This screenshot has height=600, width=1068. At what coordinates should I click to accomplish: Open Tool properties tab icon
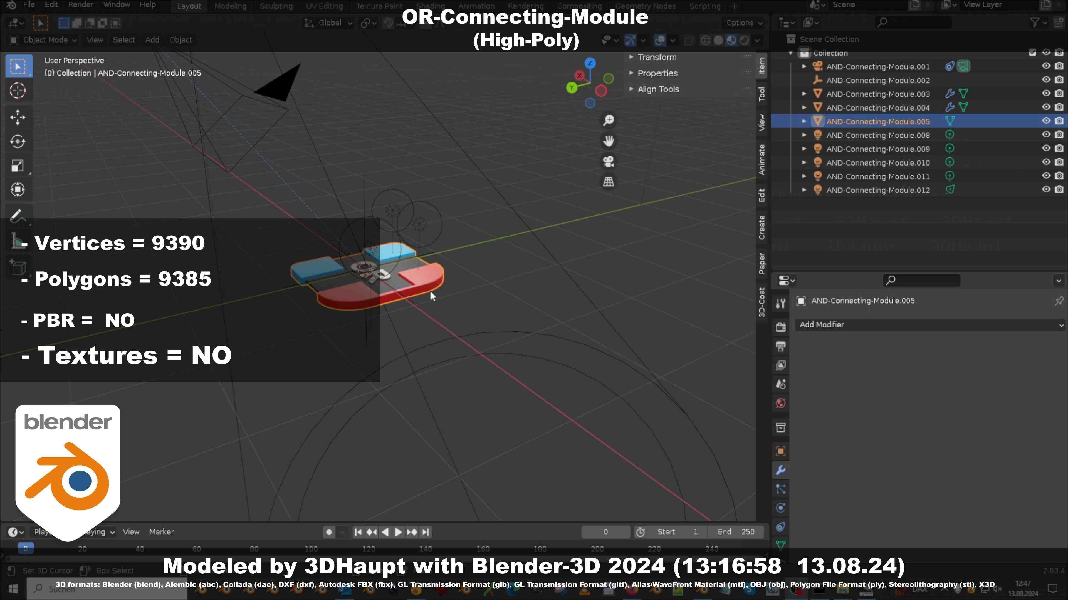click(x=781, y=304)
